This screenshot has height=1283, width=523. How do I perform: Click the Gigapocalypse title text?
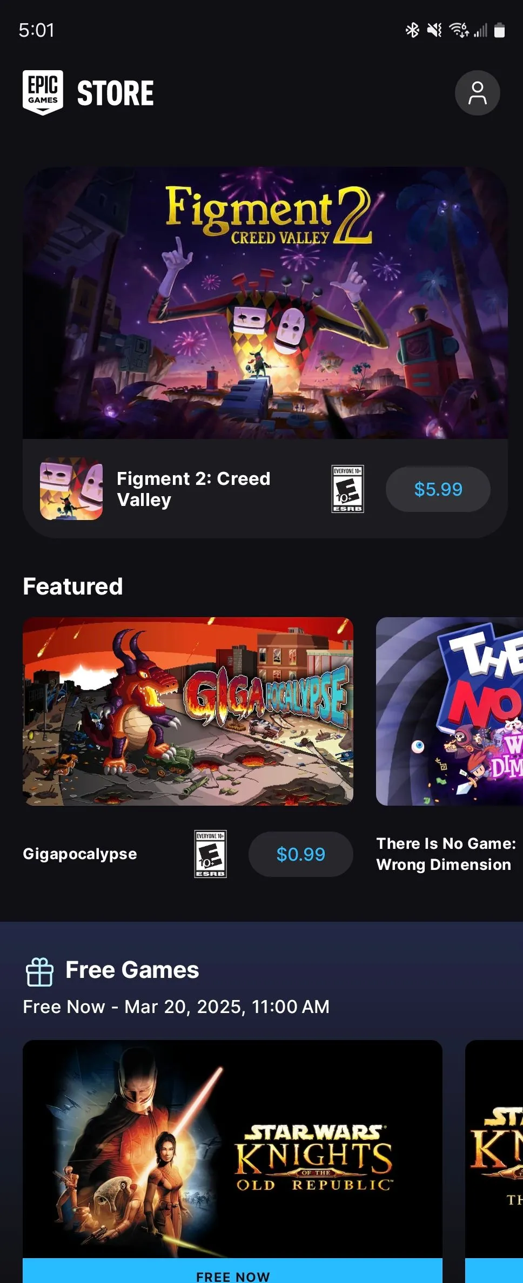[x=79, y=854]
